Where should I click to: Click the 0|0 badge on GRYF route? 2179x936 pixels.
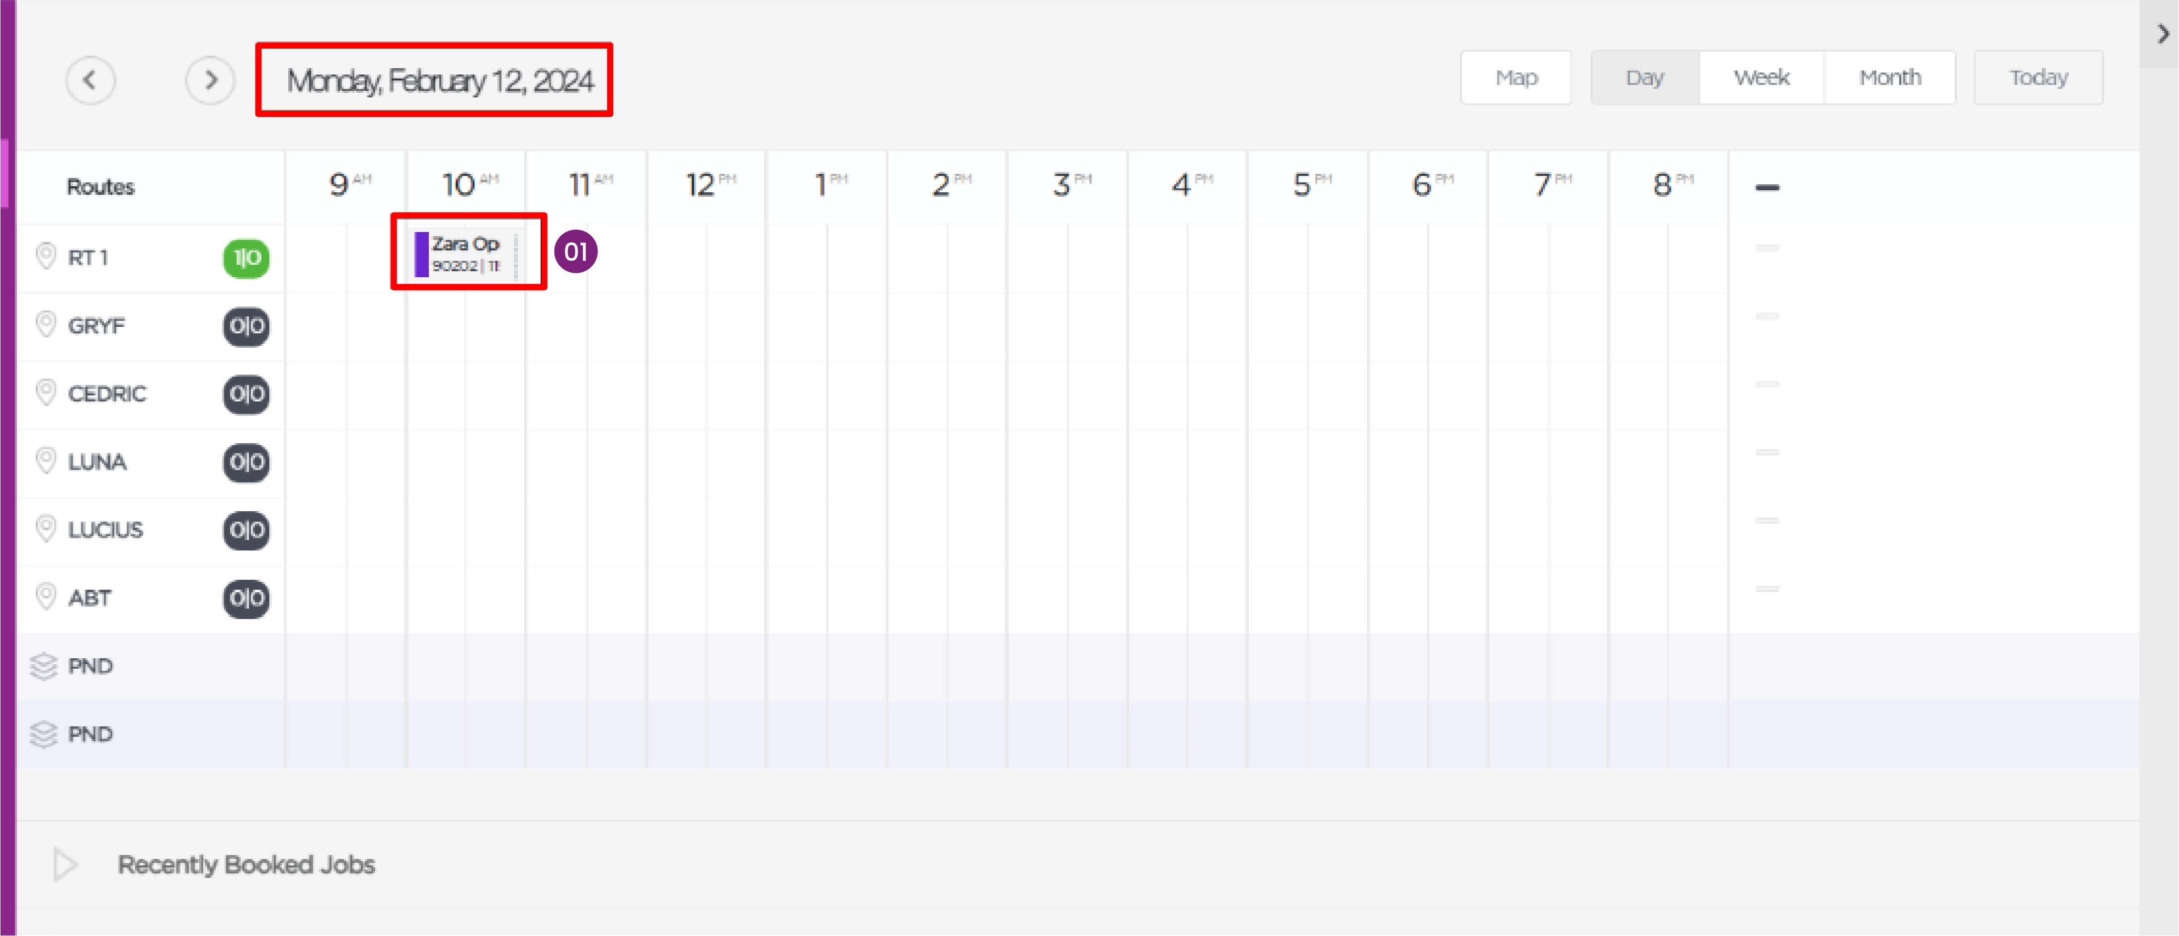coord(246,326)
